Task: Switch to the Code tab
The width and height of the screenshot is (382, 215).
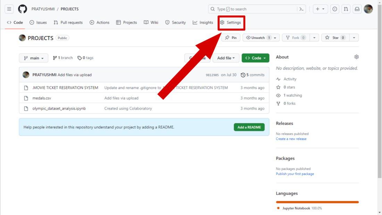Action: point(15,23)
